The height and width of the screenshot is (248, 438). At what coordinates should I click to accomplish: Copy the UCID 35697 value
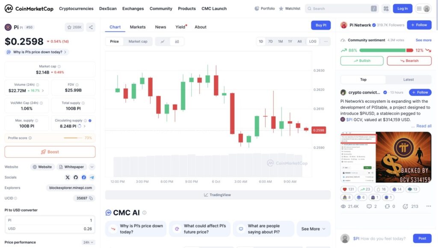tap(92, 198)
